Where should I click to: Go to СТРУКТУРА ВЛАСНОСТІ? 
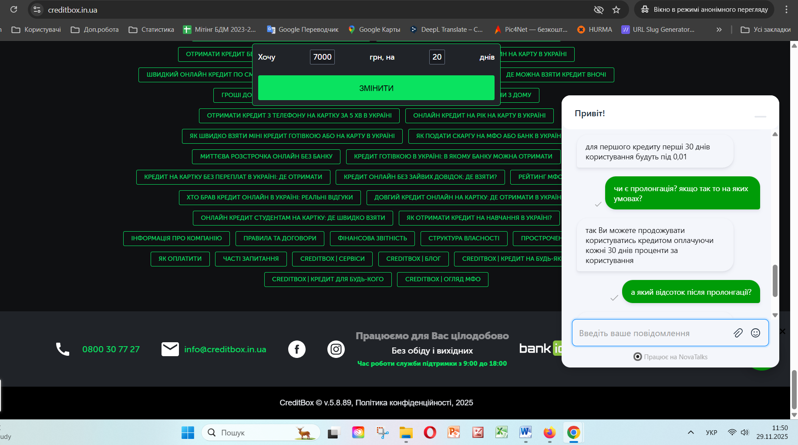[x=464, y=238]
